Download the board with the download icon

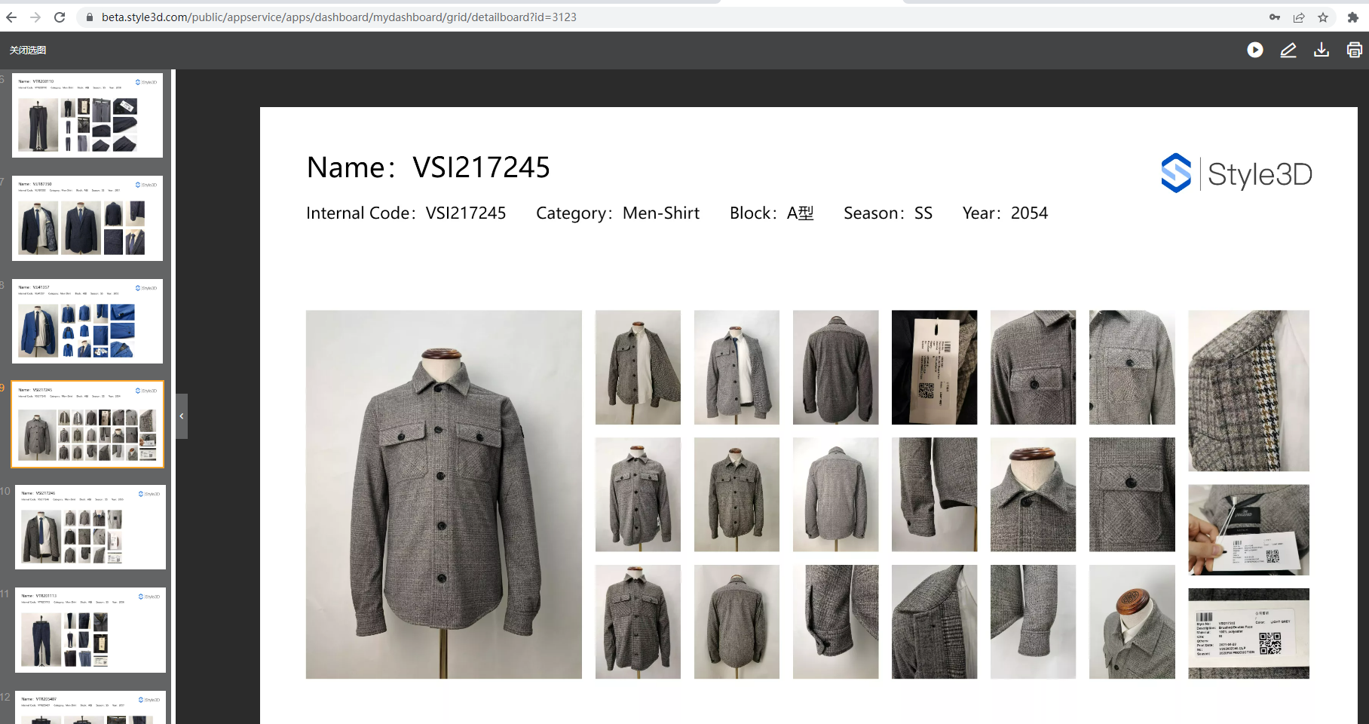point(1321,50)
